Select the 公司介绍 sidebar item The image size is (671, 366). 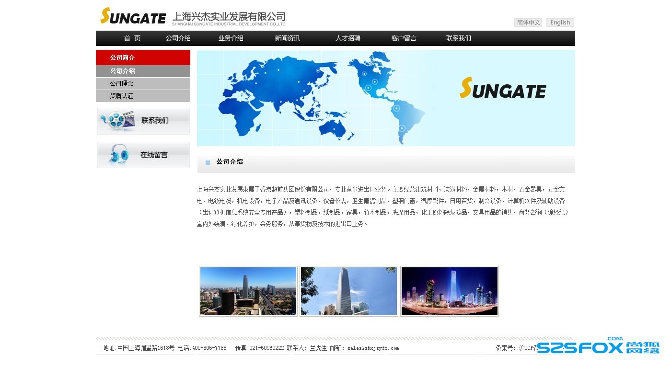pos(143,71)
